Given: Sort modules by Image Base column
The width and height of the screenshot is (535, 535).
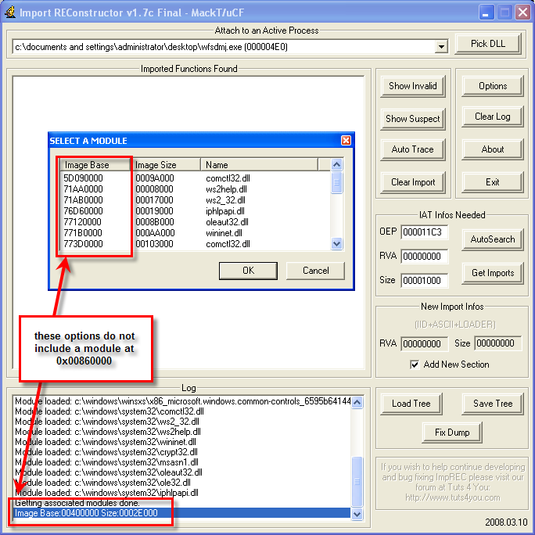Looking at the screenshot, I should 87,165.
